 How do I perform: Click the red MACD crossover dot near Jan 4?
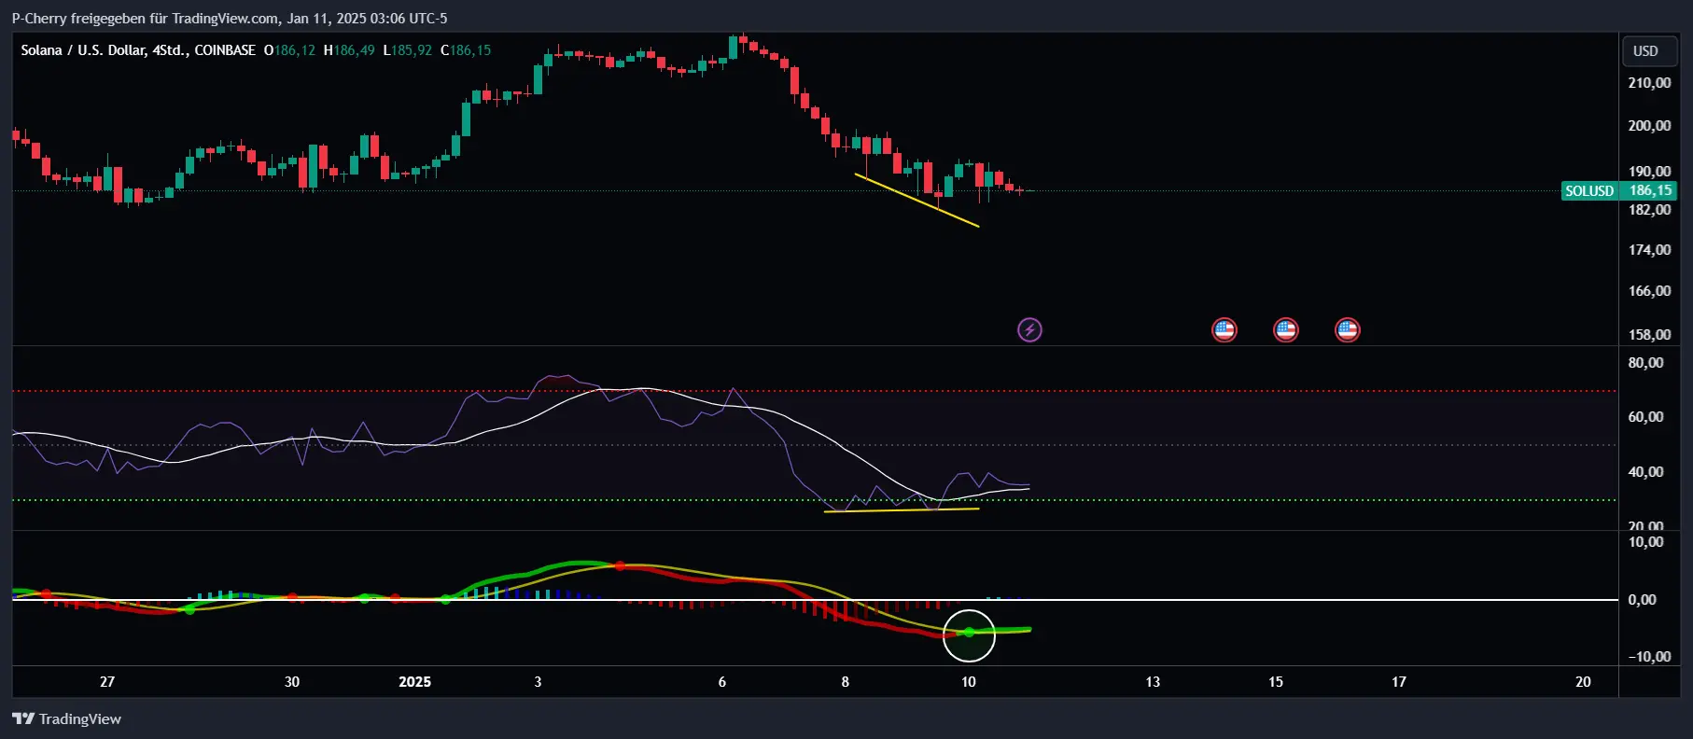point(620,565)
